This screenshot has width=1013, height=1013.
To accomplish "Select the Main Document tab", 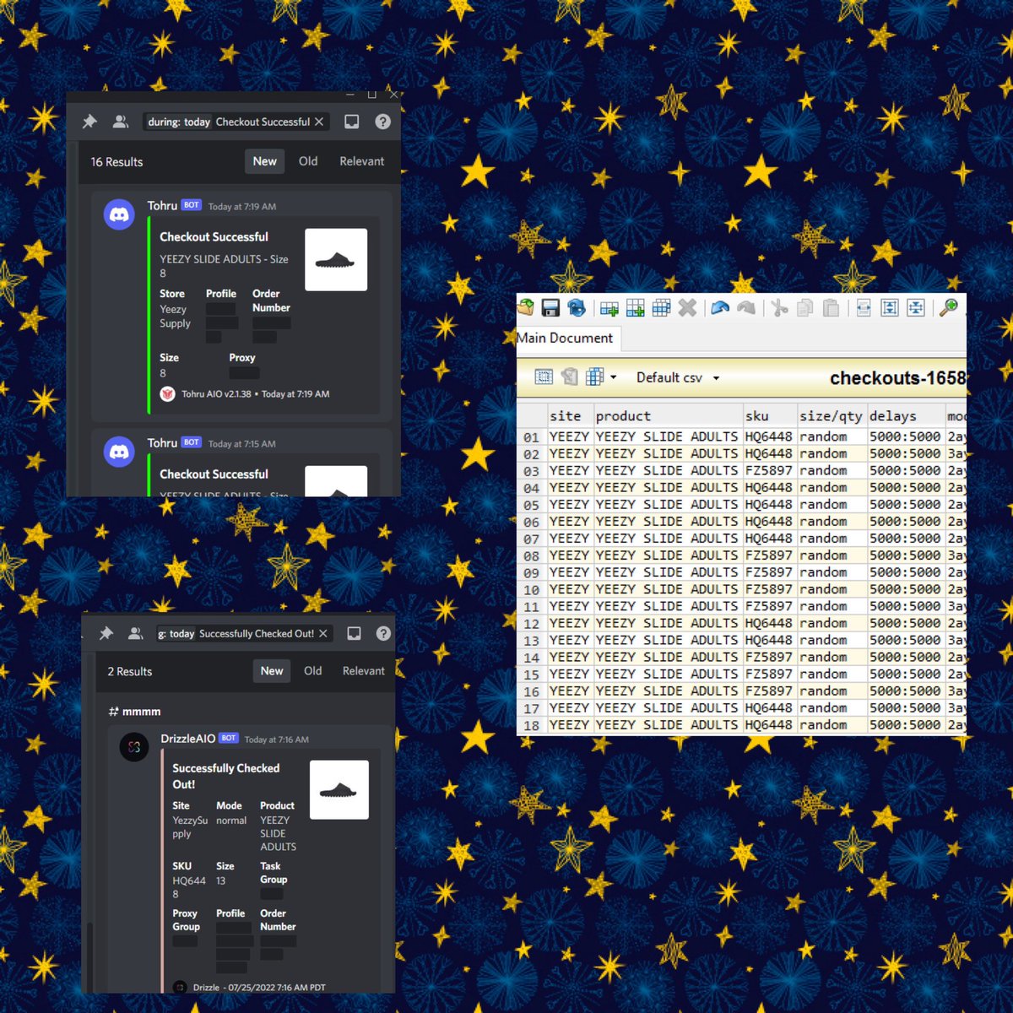I will [x=567, y=338].
